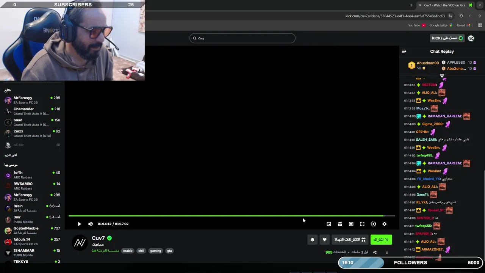Open Brain recommended channel

[x=32, y=208]
